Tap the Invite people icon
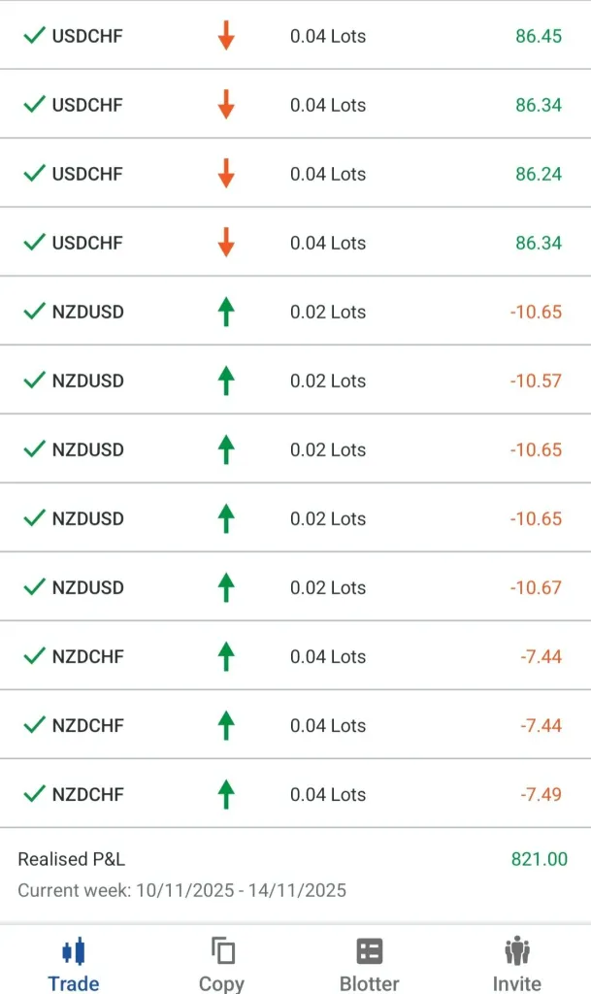The width and height of the screenshot is (591, 994). pos(517,950)
